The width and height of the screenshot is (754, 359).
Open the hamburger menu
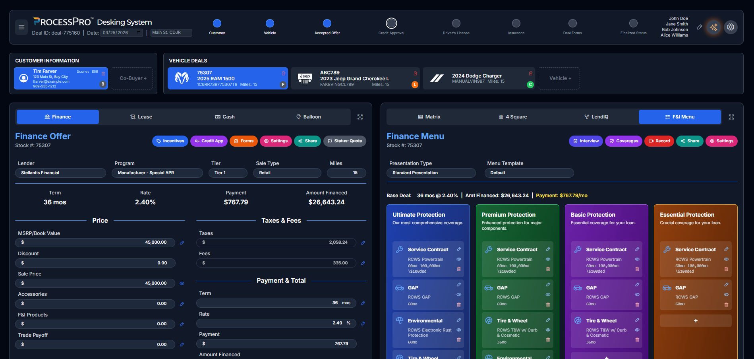click(x=21, y=27)
